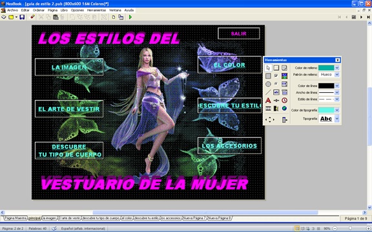This screenshot has height=232, width=372.
Task: Select the picture image tool
Action: pos(284,76)
